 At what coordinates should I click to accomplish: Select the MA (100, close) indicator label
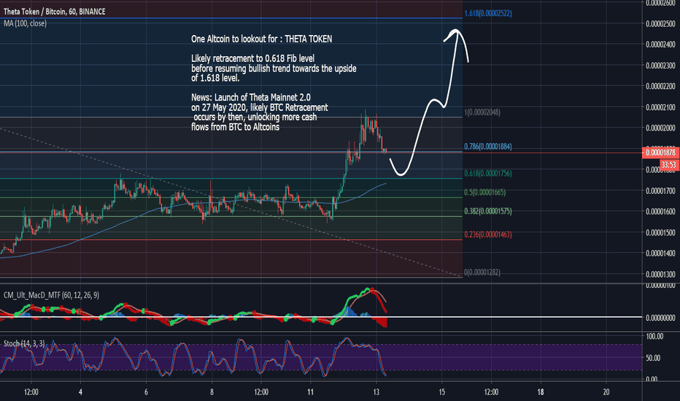tap(25, 23)
